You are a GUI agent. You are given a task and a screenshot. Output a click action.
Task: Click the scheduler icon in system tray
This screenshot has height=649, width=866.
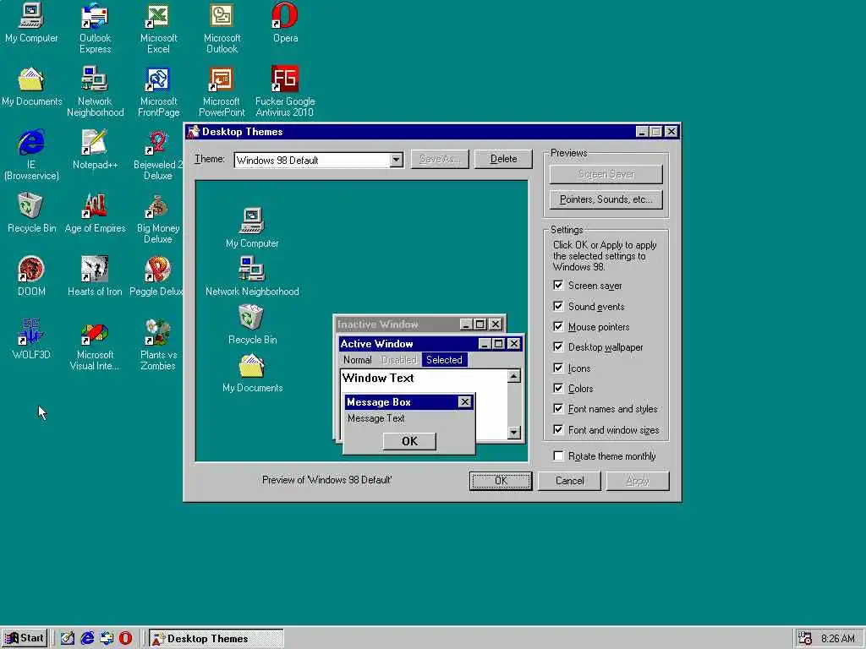[x=805, y=638]
